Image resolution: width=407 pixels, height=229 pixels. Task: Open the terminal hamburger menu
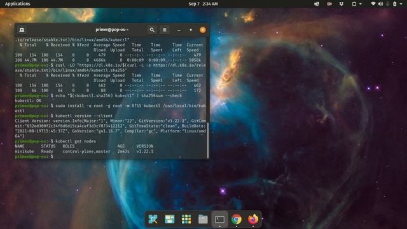coord(165,30)
